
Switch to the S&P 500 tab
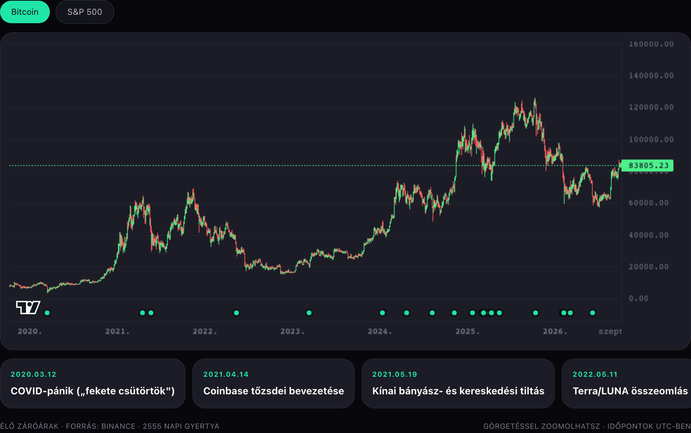(85, 12)
